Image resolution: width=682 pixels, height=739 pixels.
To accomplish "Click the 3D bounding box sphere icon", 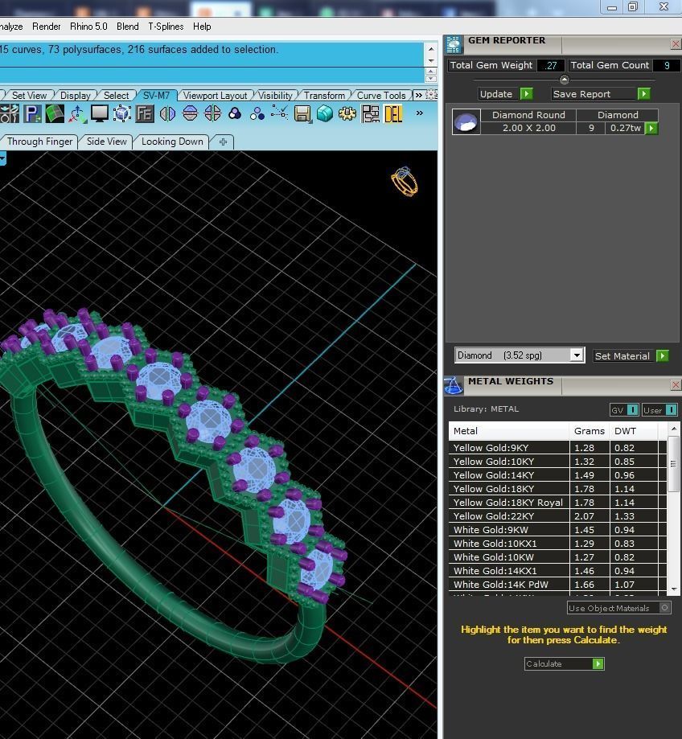I will point(122,114).
